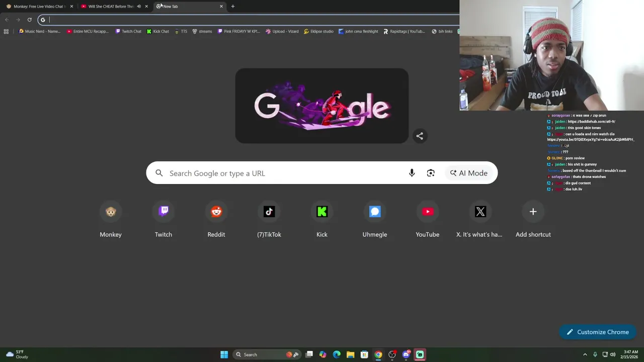Open the Twitch shortcut tile

[164, 220]
